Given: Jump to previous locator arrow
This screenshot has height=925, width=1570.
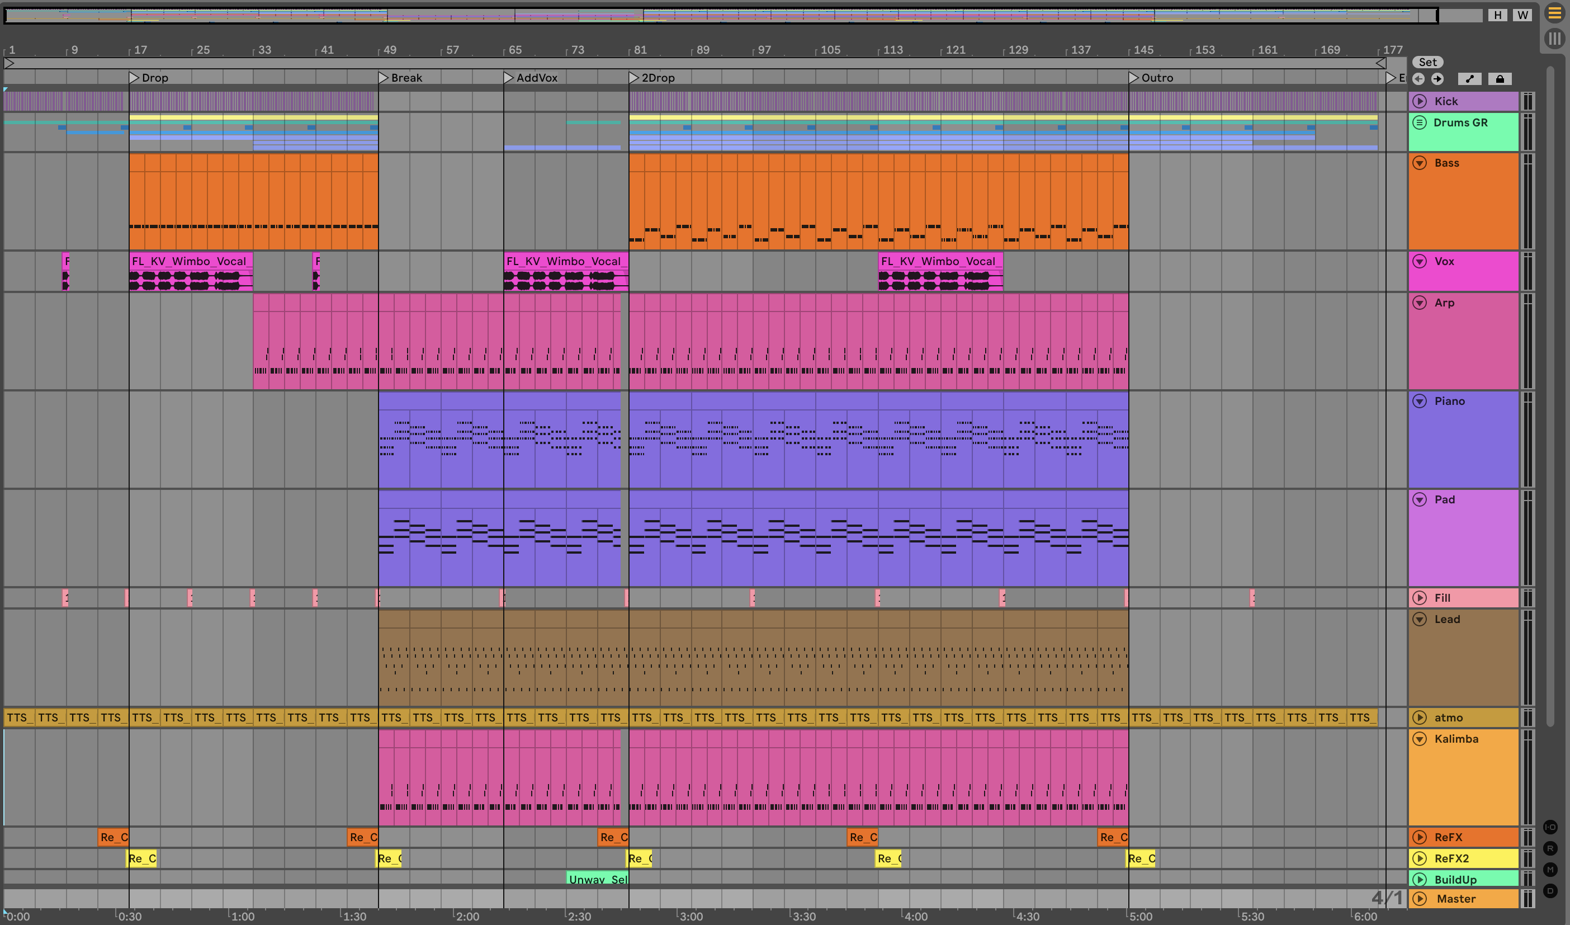Looking at the screenshot, I should point(1418,78).
